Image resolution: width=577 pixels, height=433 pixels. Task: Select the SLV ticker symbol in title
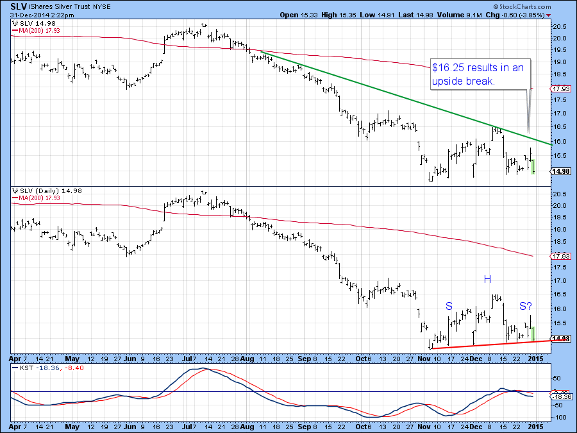[x=18, y=6]
